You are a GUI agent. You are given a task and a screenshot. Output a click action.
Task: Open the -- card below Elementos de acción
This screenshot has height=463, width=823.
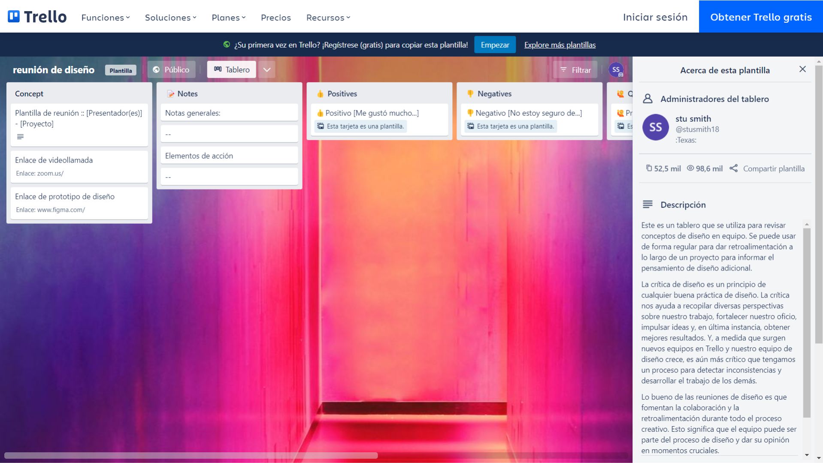(230, 177)
